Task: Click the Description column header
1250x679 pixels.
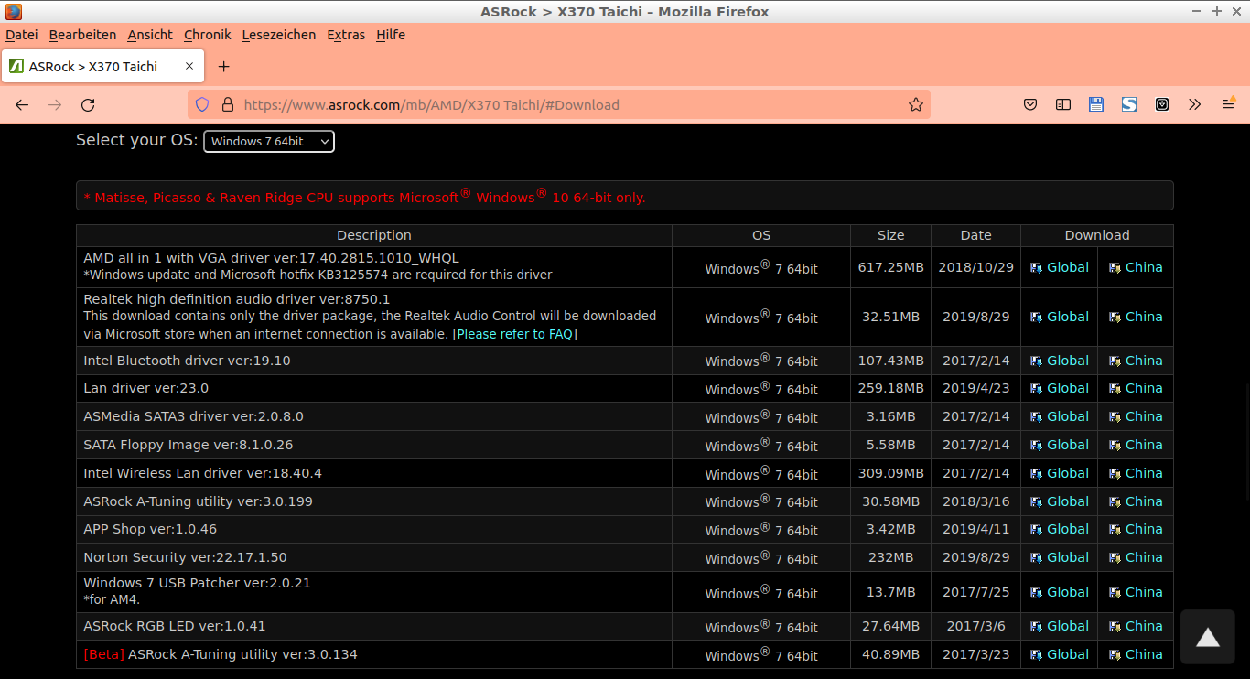Action: (x=374, y=235)
